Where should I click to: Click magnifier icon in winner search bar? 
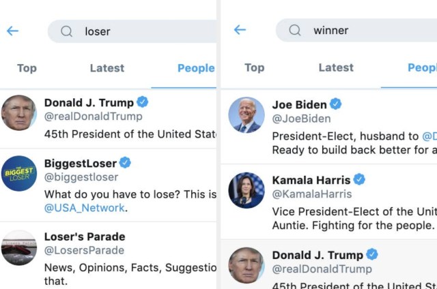coord(294,30)
